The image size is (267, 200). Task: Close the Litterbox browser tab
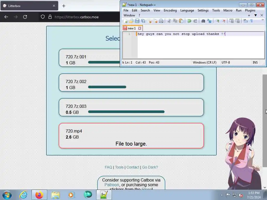point(54,6)
